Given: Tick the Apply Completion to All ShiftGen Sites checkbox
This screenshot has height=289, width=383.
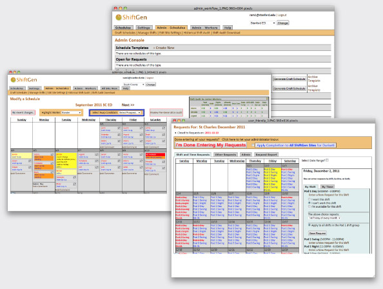Looking at the screenshot, I should pos(253,145).
